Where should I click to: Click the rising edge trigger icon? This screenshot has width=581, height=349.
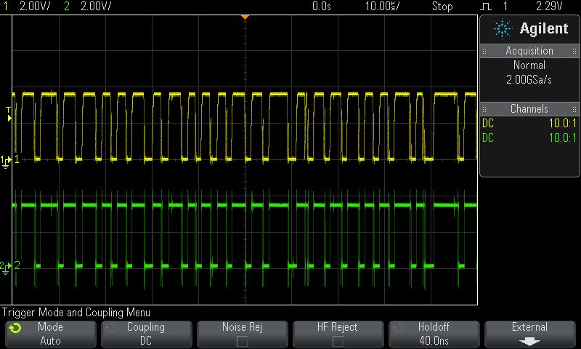pyautogui.click(x=485, y=7)
